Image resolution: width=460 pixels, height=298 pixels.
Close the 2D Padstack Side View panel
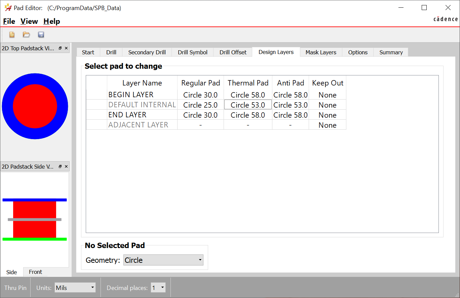click(66, 166)
